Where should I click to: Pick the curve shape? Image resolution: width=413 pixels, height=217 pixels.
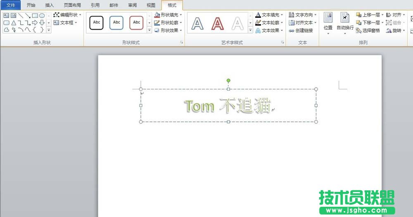(x=28, y=30)
